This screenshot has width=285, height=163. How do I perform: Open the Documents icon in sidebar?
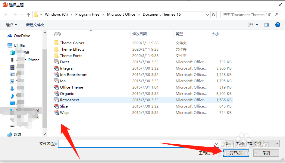coord(12,81)
